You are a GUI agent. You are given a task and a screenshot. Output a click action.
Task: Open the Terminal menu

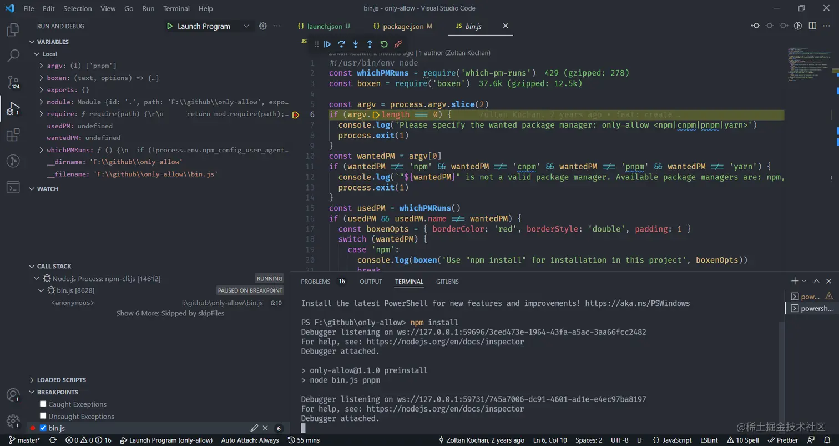[x=176, y=8]
